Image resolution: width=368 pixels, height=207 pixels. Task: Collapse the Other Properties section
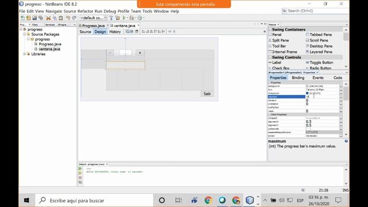(x=270, y=114)
